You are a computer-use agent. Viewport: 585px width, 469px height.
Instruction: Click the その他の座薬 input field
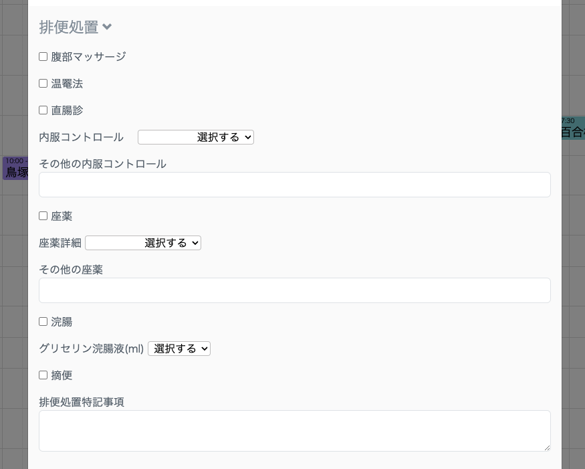coord(294,290)
